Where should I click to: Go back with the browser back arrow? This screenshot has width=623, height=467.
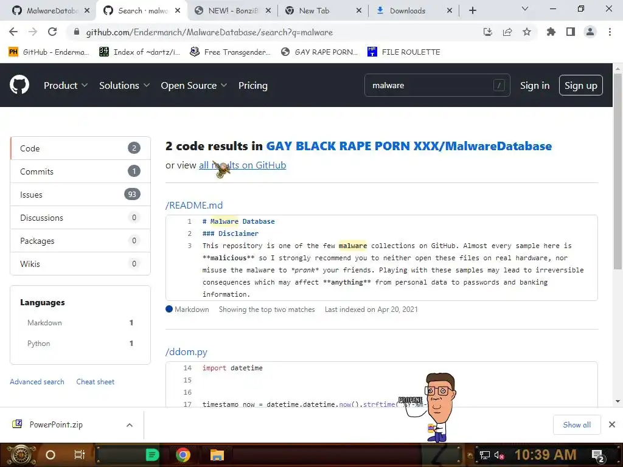tap(13, 32)
